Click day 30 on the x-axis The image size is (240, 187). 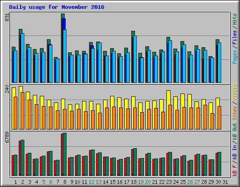coord(218,182)
